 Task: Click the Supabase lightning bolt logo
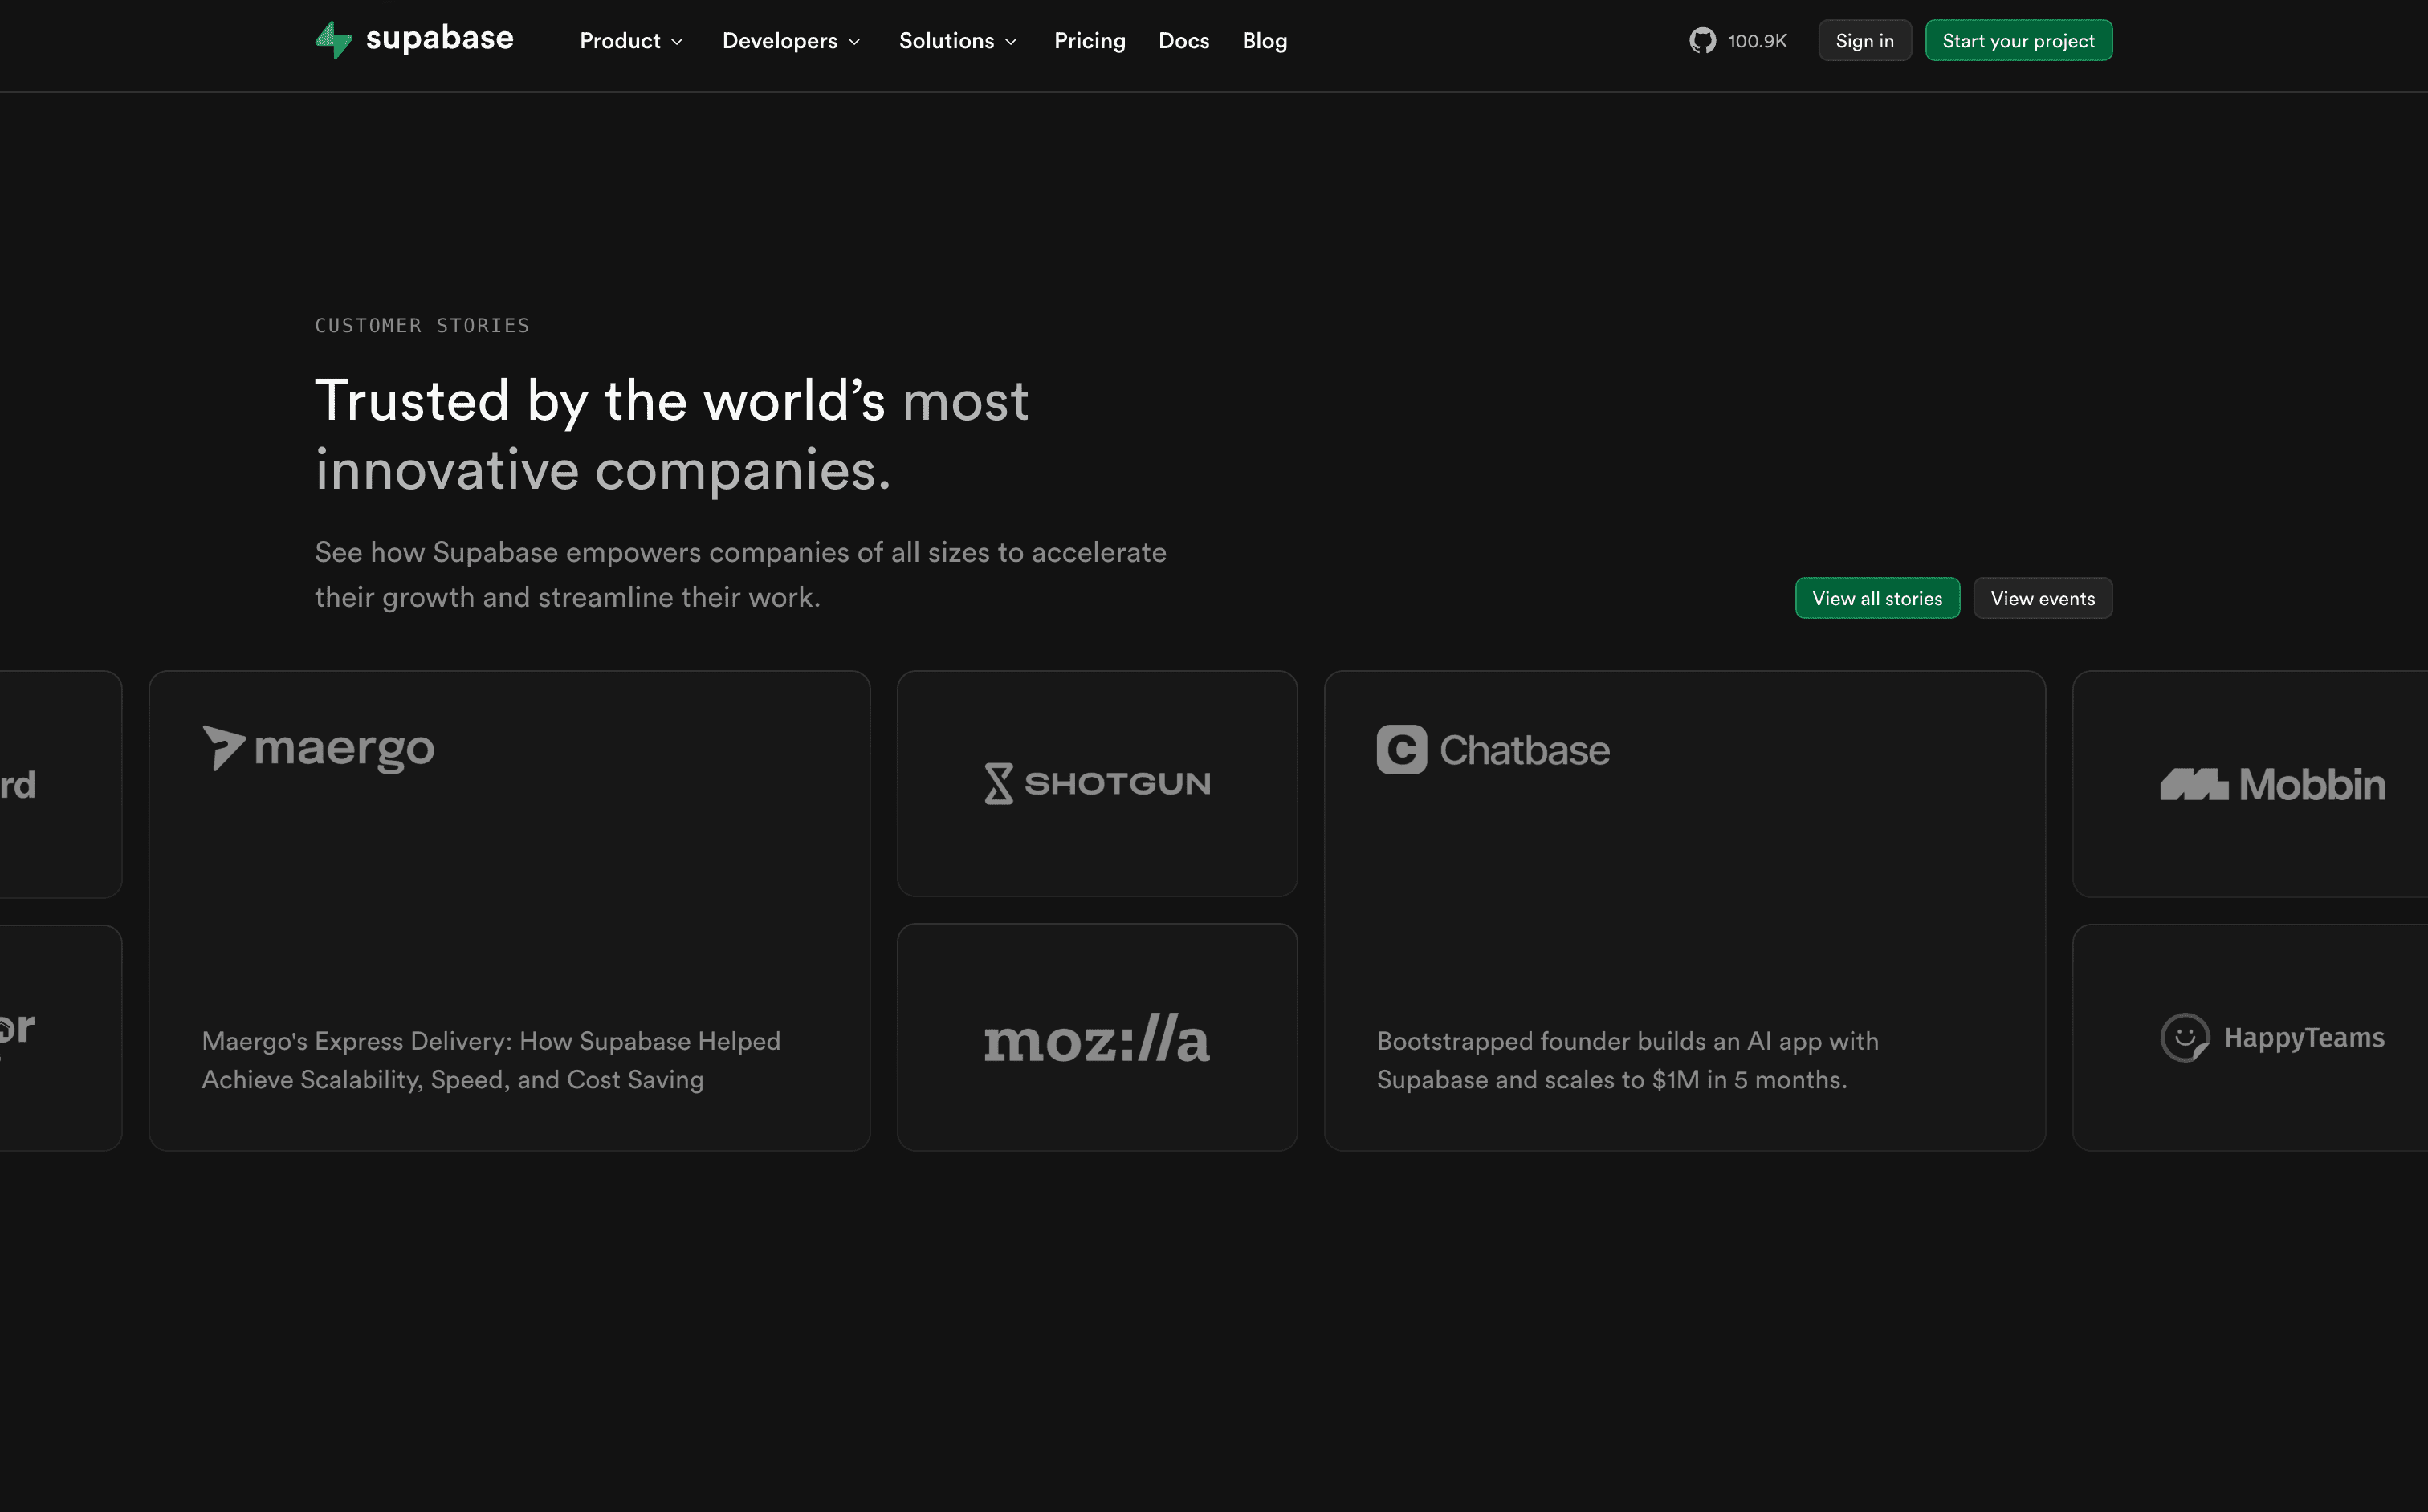[x=333, y=40]
